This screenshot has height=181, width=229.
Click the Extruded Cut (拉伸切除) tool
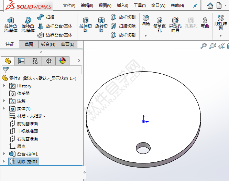coord(85,25)
